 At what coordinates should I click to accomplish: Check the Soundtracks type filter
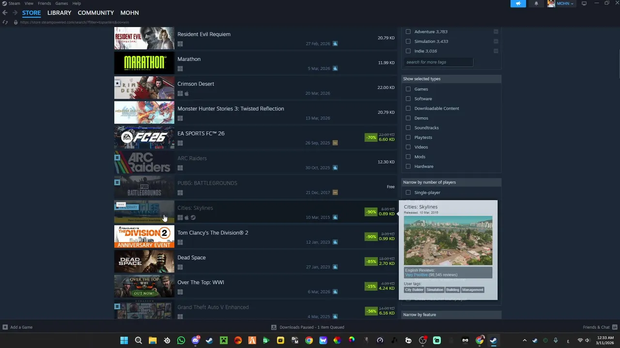[x=408, y=128]
